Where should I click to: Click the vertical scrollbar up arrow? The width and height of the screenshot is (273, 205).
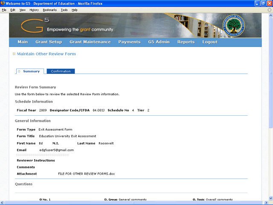[271, 15]
